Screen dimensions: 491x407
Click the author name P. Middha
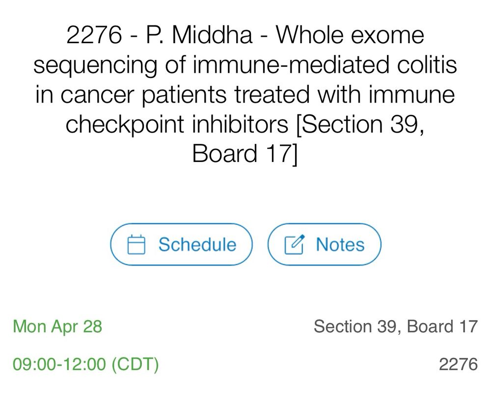(x=199, y=34)
